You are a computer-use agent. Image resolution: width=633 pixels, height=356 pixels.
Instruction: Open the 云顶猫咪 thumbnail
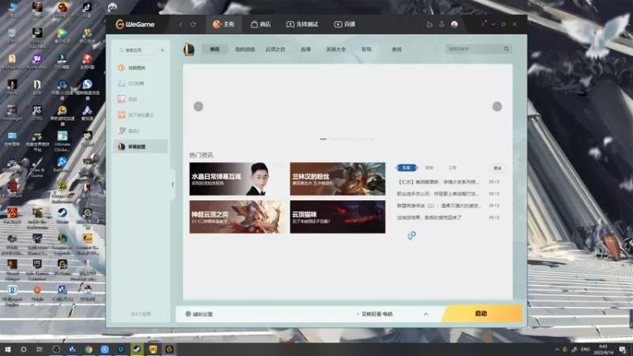[x=338, y=217]
